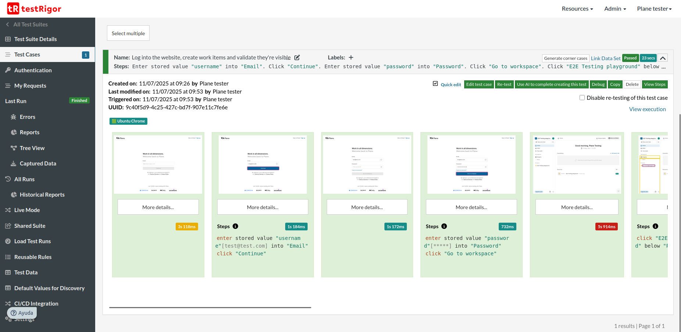The image size is (681, 332).
Task: Open Live Mode shuffle icon
Action: pos(8,210)
